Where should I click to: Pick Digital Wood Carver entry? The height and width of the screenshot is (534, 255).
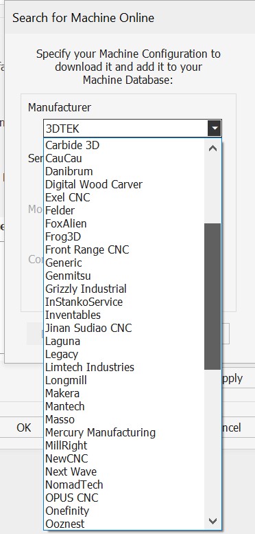[x=125, y=185]
